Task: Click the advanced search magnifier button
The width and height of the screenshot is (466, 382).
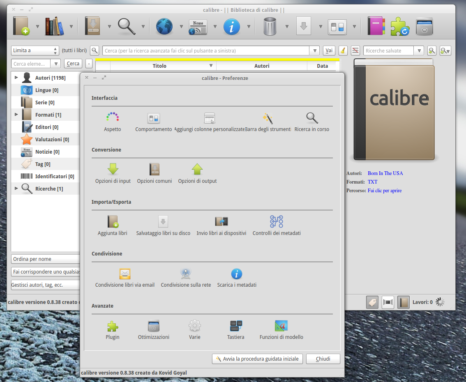Action: coord(95,51)
